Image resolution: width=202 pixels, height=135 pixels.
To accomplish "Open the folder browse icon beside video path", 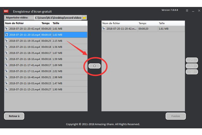I will click(x=84, y=18).
